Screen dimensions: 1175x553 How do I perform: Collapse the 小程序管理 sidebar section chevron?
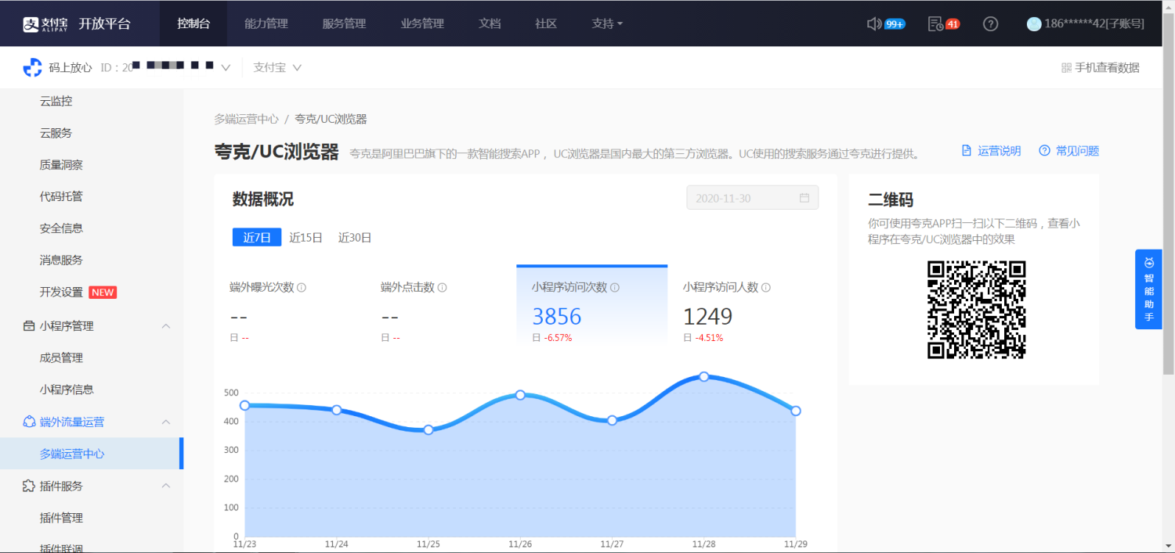coord(166,326)
